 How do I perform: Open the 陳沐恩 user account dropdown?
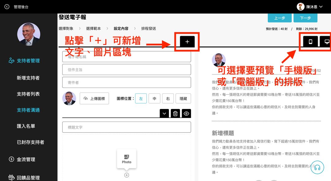(310, 7)
